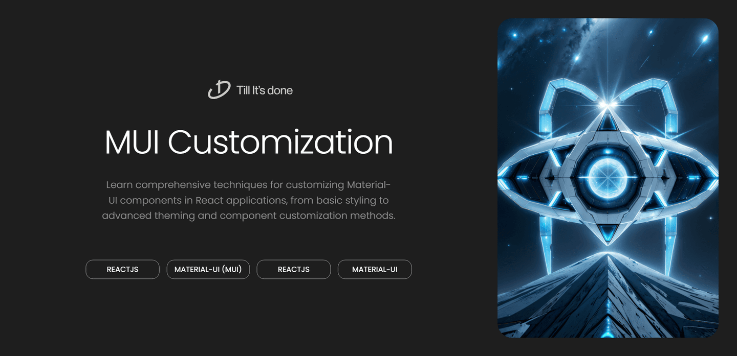
Task: Click the lower triangular window on the spaceship
Action: tap(608, 233)
